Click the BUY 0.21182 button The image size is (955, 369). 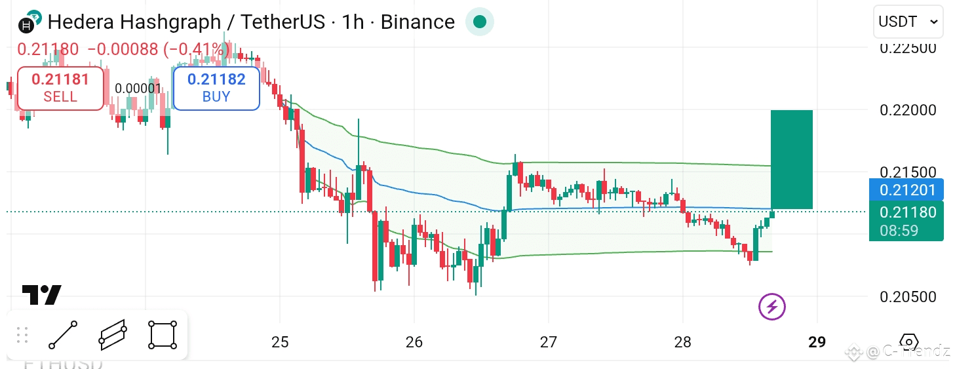[216, 88]
